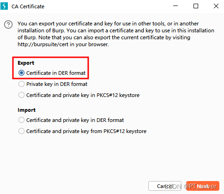Minimize the CA Certificate window
The height and width of the screenshot is (194, 224).
click(x=176, y=6)
